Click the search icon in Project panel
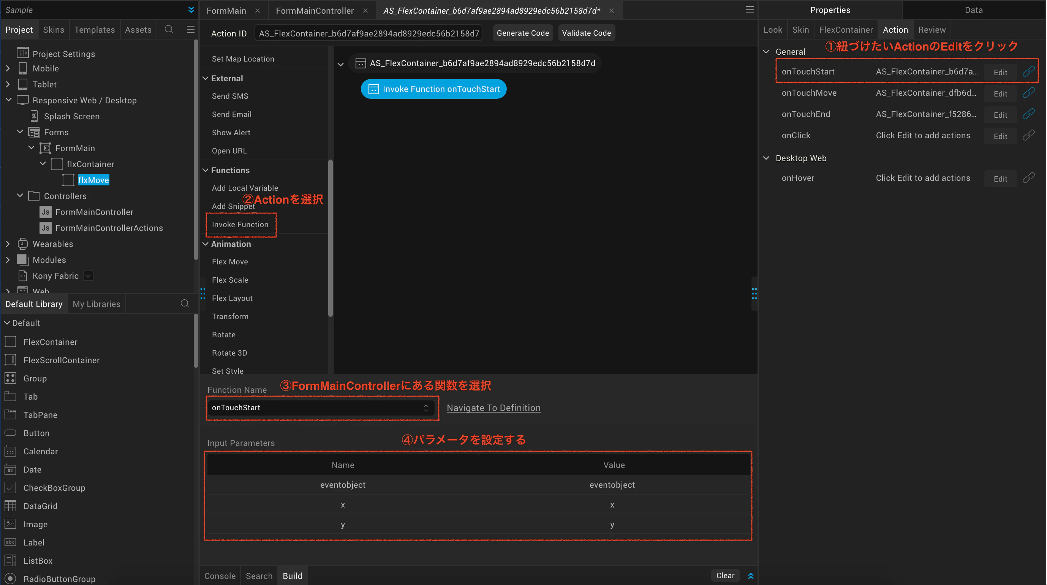Image resolution: width=1047 pixels, height=585 pixels. [169, 29]
